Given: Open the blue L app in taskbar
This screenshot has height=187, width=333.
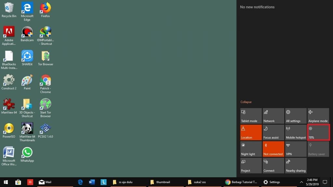Looking at the screenshot, I should 104,182.
